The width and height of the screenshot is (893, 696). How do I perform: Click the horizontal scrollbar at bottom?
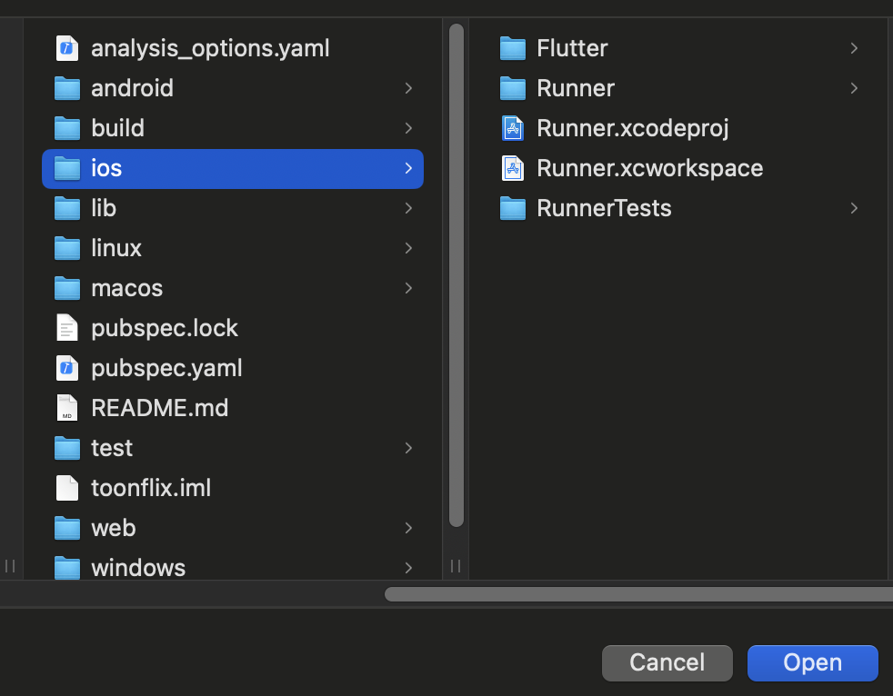click(637, 594)
